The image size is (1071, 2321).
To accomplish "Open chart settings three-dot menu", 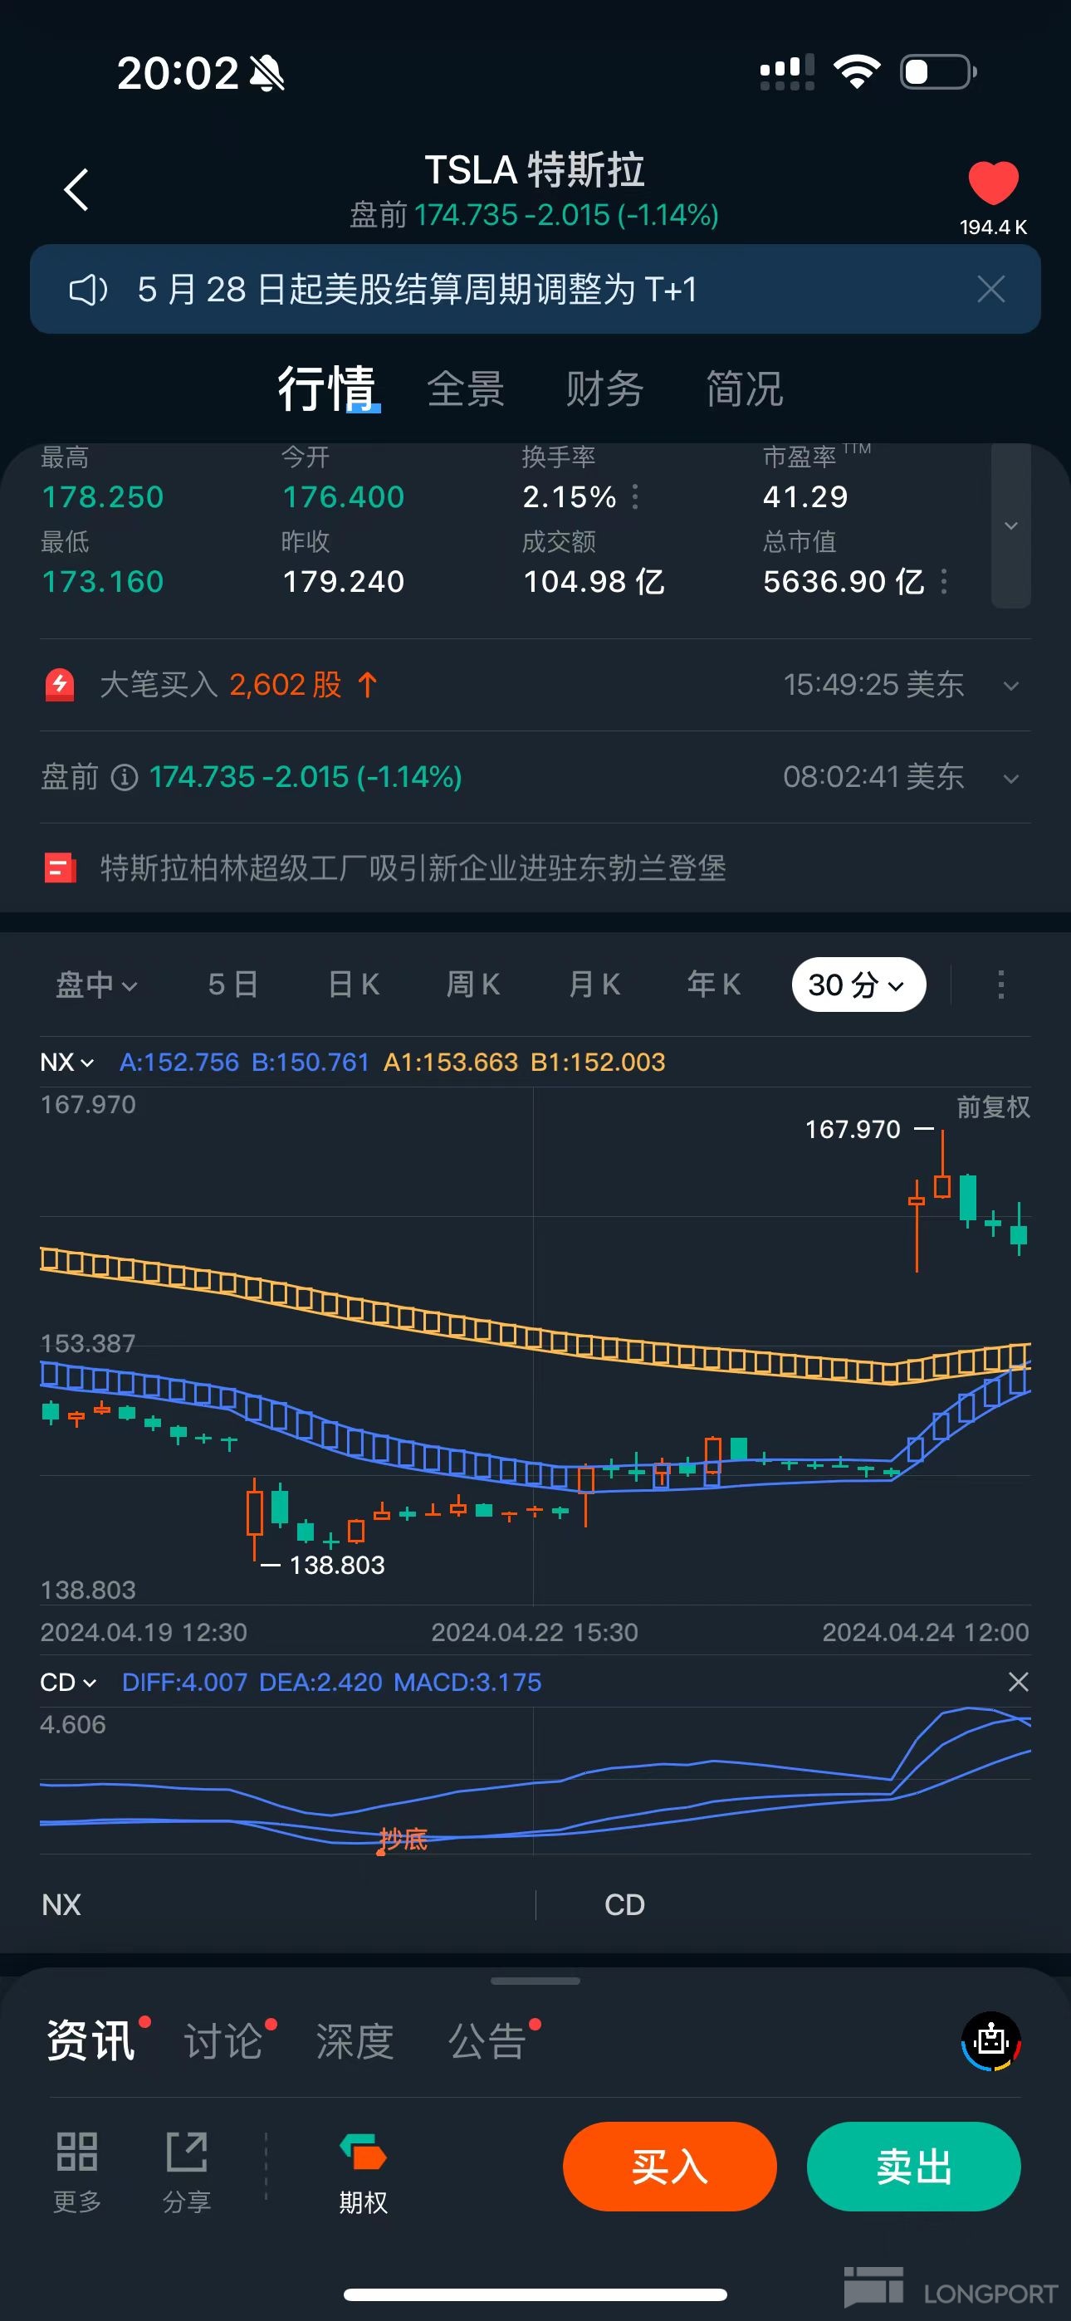I will point(1000,985).
